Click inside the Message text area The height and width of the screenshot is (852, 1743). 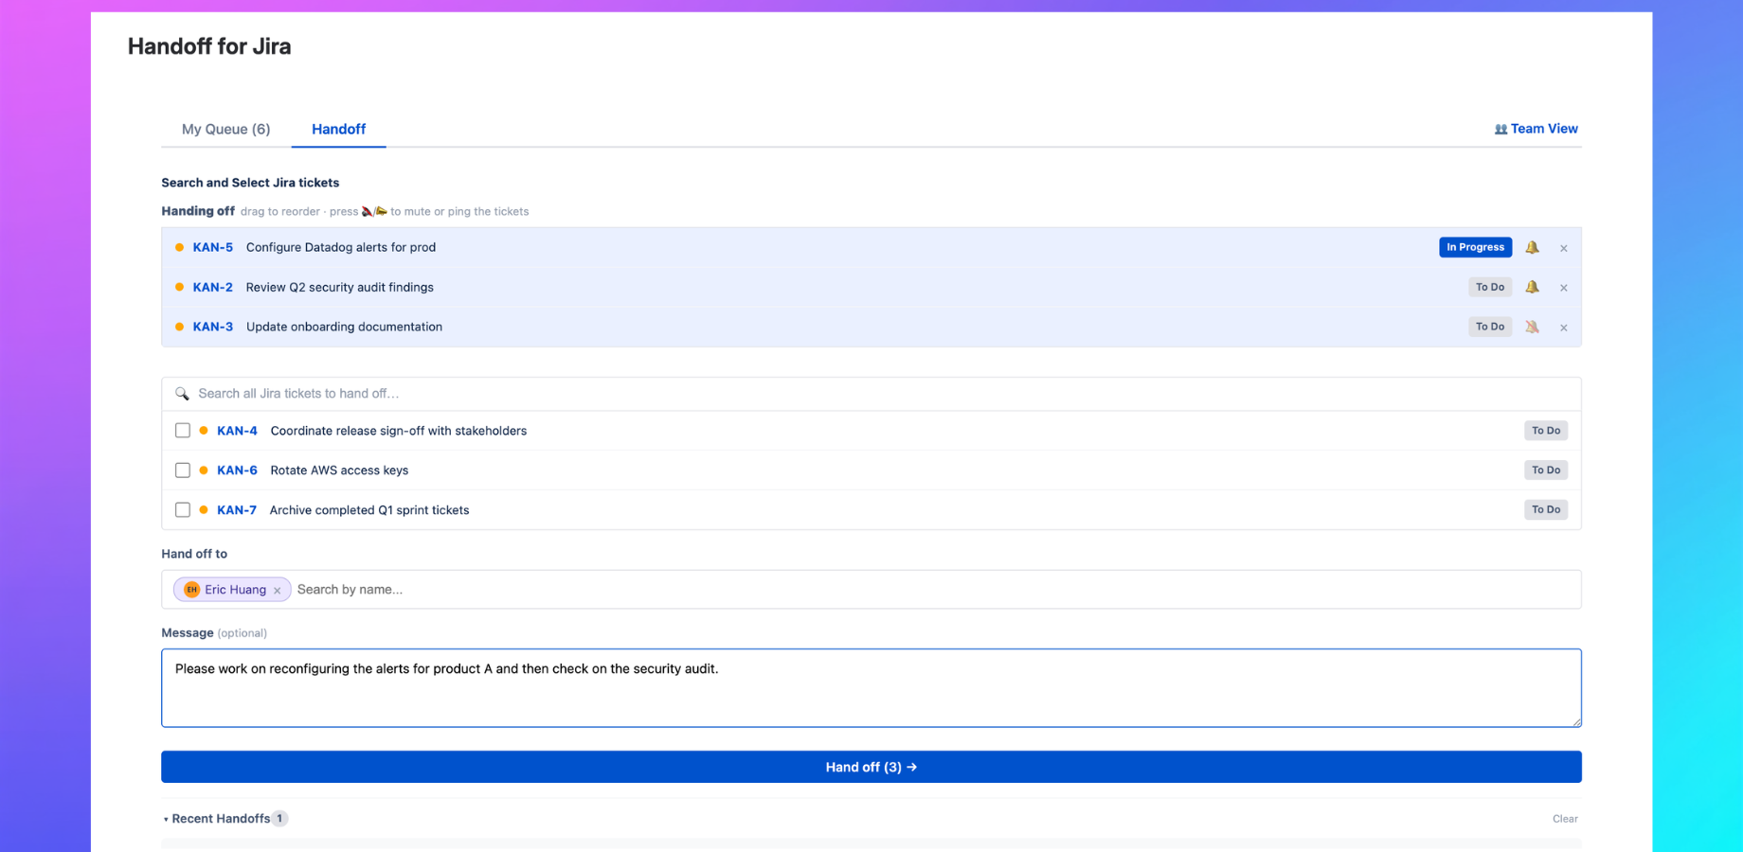[871, 688]
